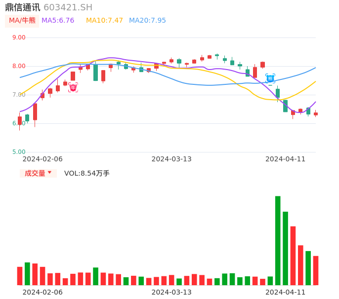
Task: Click the large green candlestick near 8.00
Action: 95,73
